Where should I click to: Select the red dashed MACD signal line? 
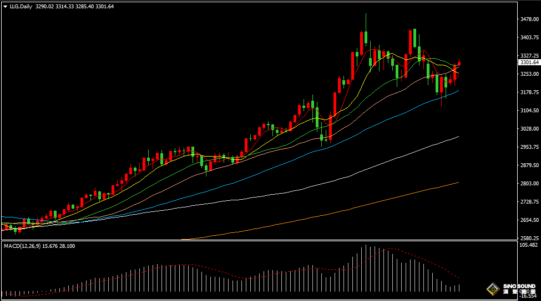coord(422,259)
